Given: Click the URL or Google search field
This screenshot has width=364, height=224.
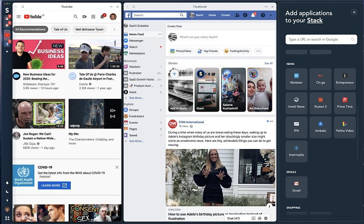Looking at the screenshot, I should click(322, 40).
